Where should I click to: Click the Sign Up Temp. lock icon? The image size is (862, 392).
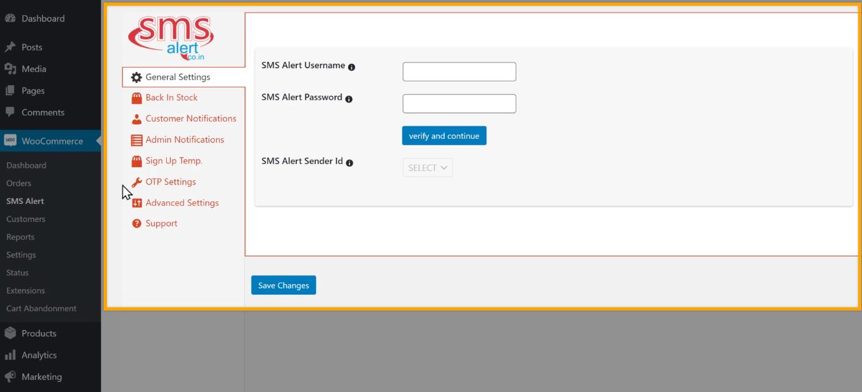pos(136,160)
